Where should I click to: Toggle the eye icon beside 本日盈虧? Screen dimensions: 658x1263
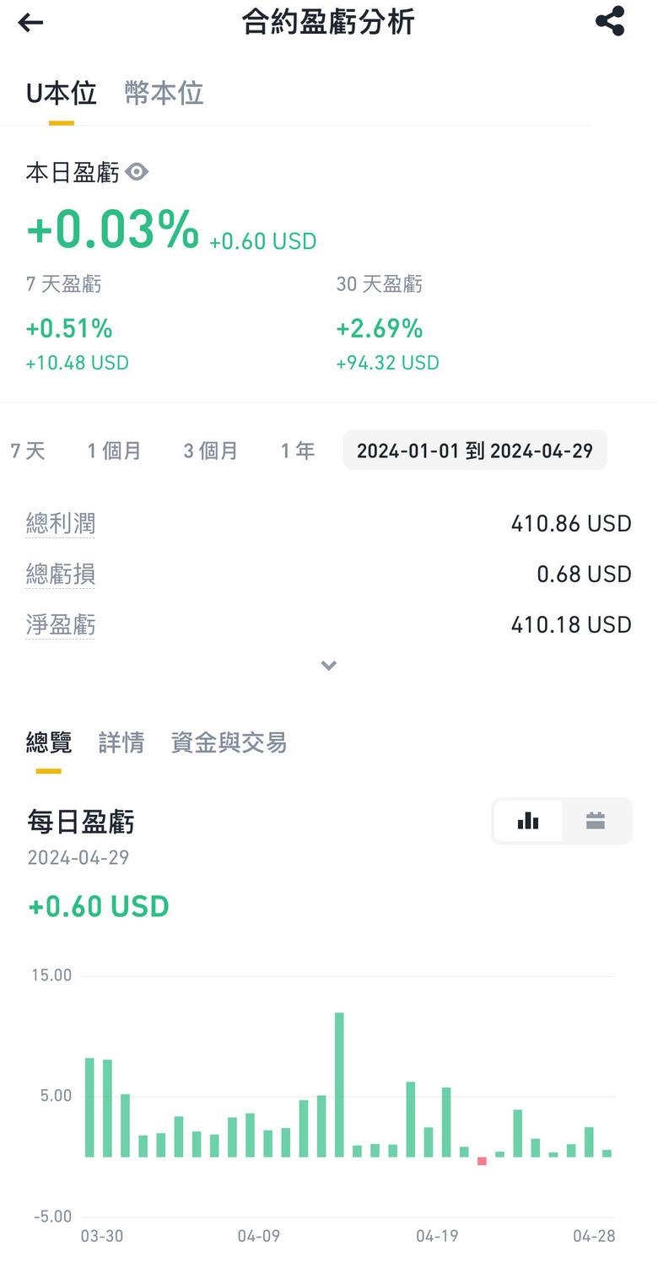pyautogui.click(x=137, y=172)
